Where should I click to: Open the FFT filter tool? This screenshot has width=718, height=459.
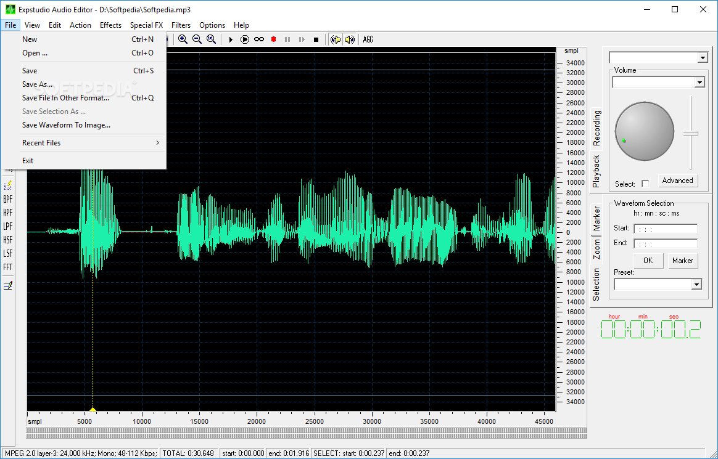pyautogui.click(x=8, y=267)
